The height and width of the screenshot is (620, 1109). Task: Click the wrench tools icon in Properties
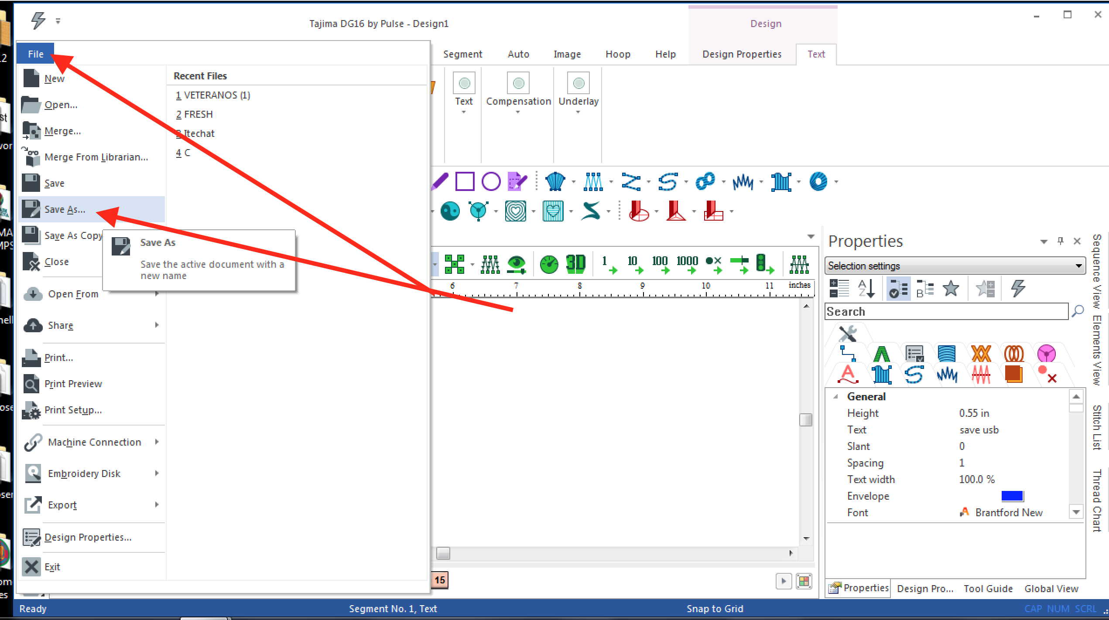848,334
